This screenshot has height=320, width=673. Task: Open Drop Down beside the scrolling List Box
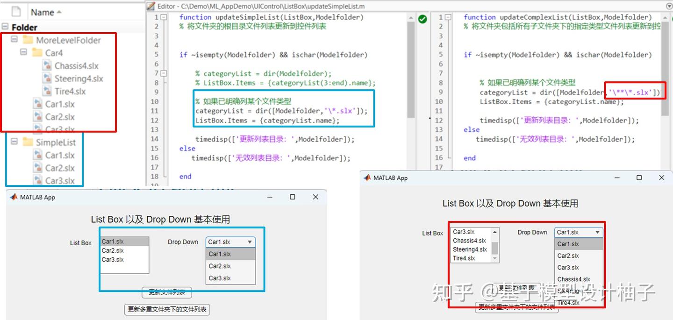pos(579,232)
